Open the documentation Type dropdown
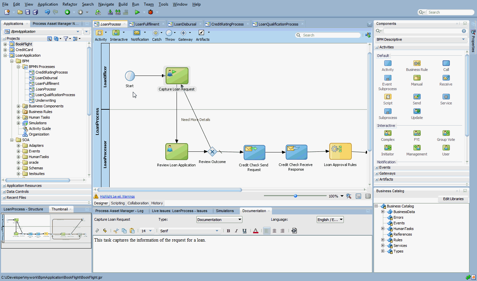Image resolution: width=477 pixels, height=281 pixels. click(219, 220)
